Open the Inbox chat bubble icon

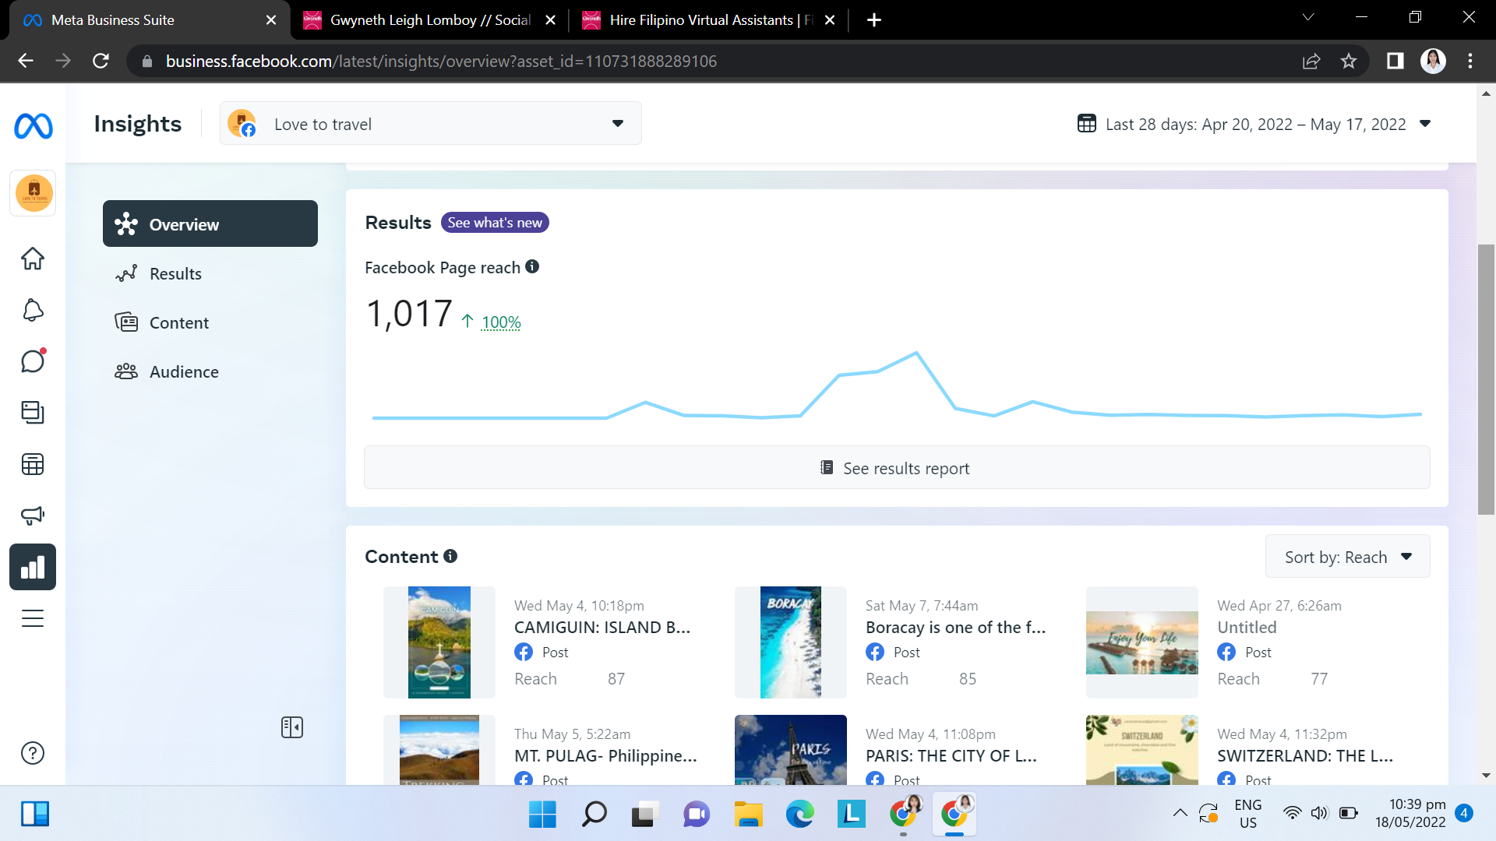pos(33,361)
